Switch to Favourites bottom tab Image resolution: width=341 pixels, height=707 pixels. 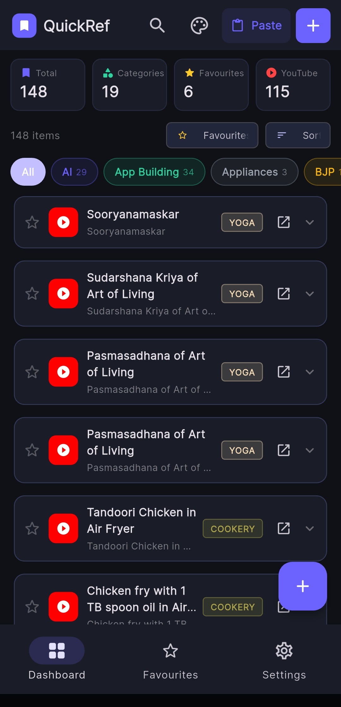tap(170, 660)
